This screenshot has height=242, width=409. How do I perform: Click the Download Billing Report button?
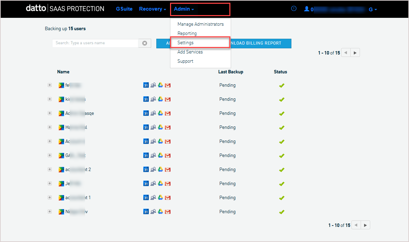pyautogui.click(x=261, y=43)
